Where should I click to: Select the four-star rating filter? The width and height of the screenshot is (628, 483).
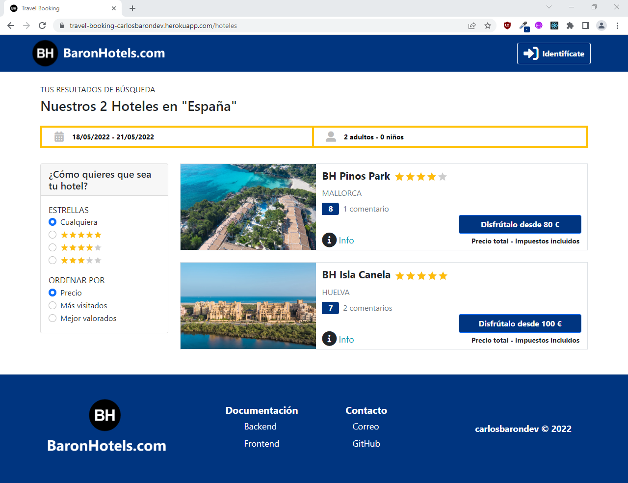click(52, 247)
